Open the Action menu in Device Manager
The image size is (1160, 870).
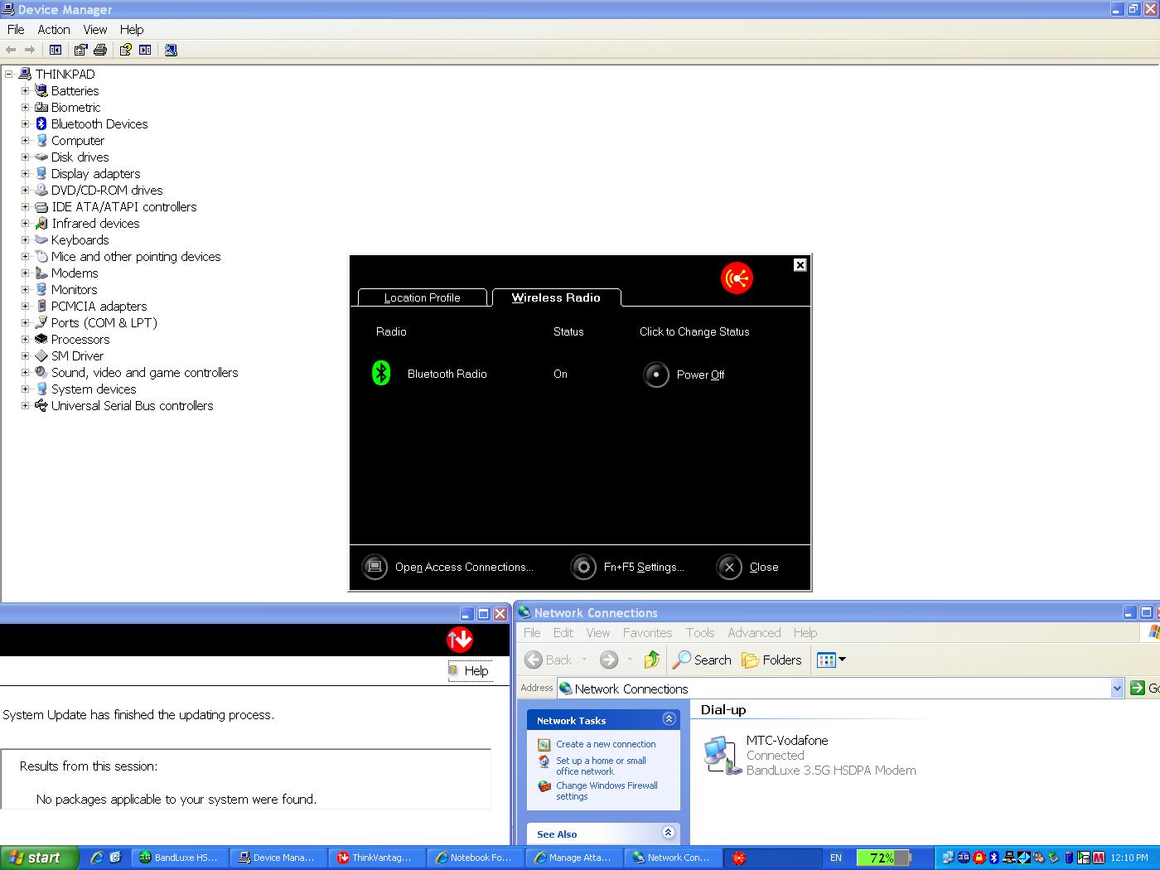(54, 29)
